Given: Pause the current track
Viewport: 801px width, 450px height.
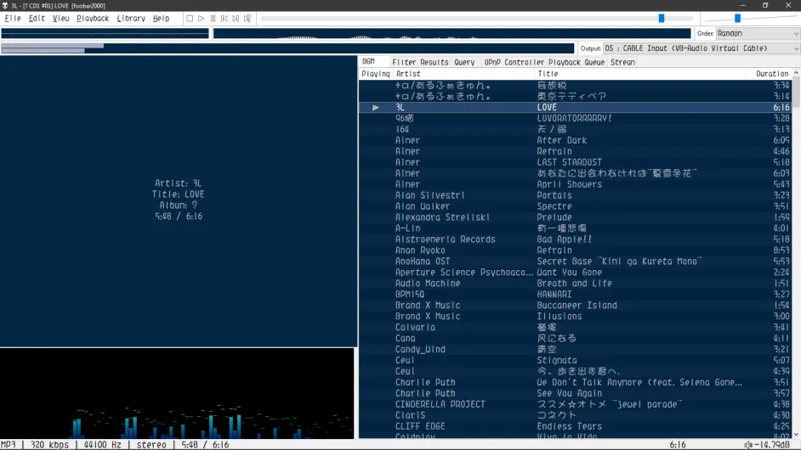Looking at the screenshot, I should (x=213, y=19).
